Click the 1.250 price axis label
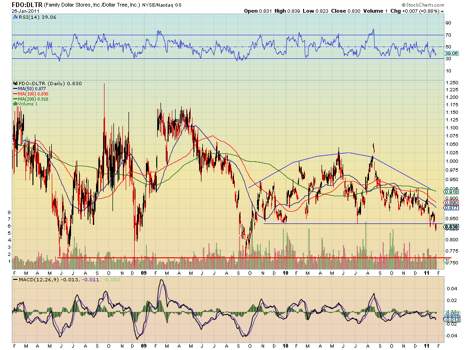 [452, 83]
